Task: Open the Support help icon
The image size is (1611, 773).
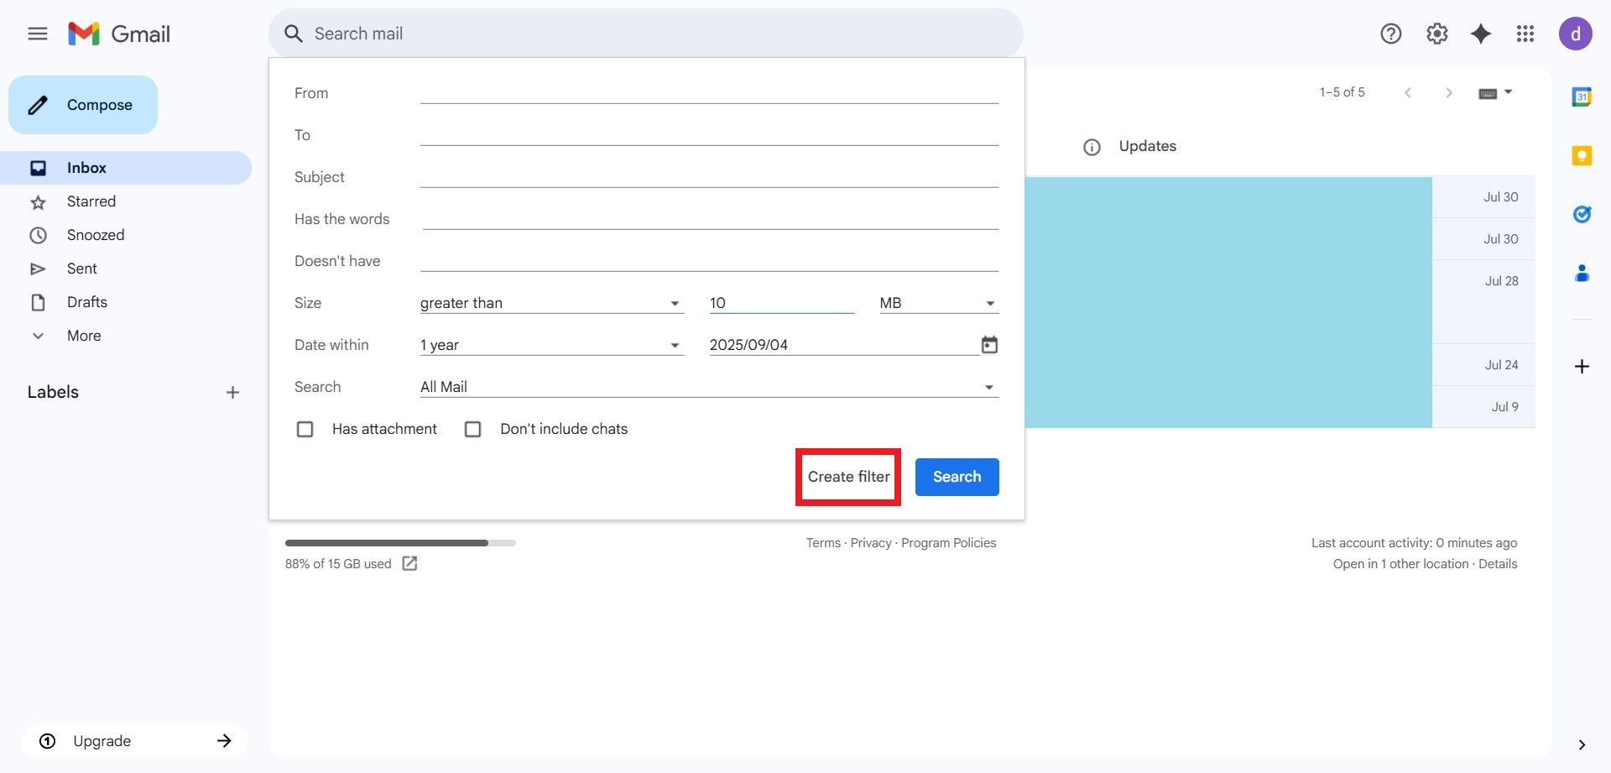Action: pos(1390,34)
